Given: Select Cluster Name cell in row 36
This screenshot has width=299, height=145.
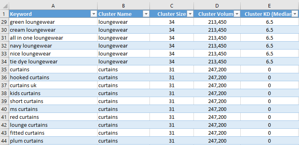Looking at the screenshot, I should tap(123, 77).
